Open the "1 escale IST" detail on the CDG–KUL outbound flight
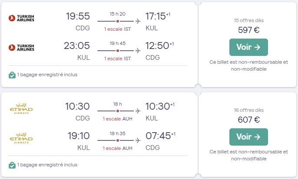 (x=117, y=29)
